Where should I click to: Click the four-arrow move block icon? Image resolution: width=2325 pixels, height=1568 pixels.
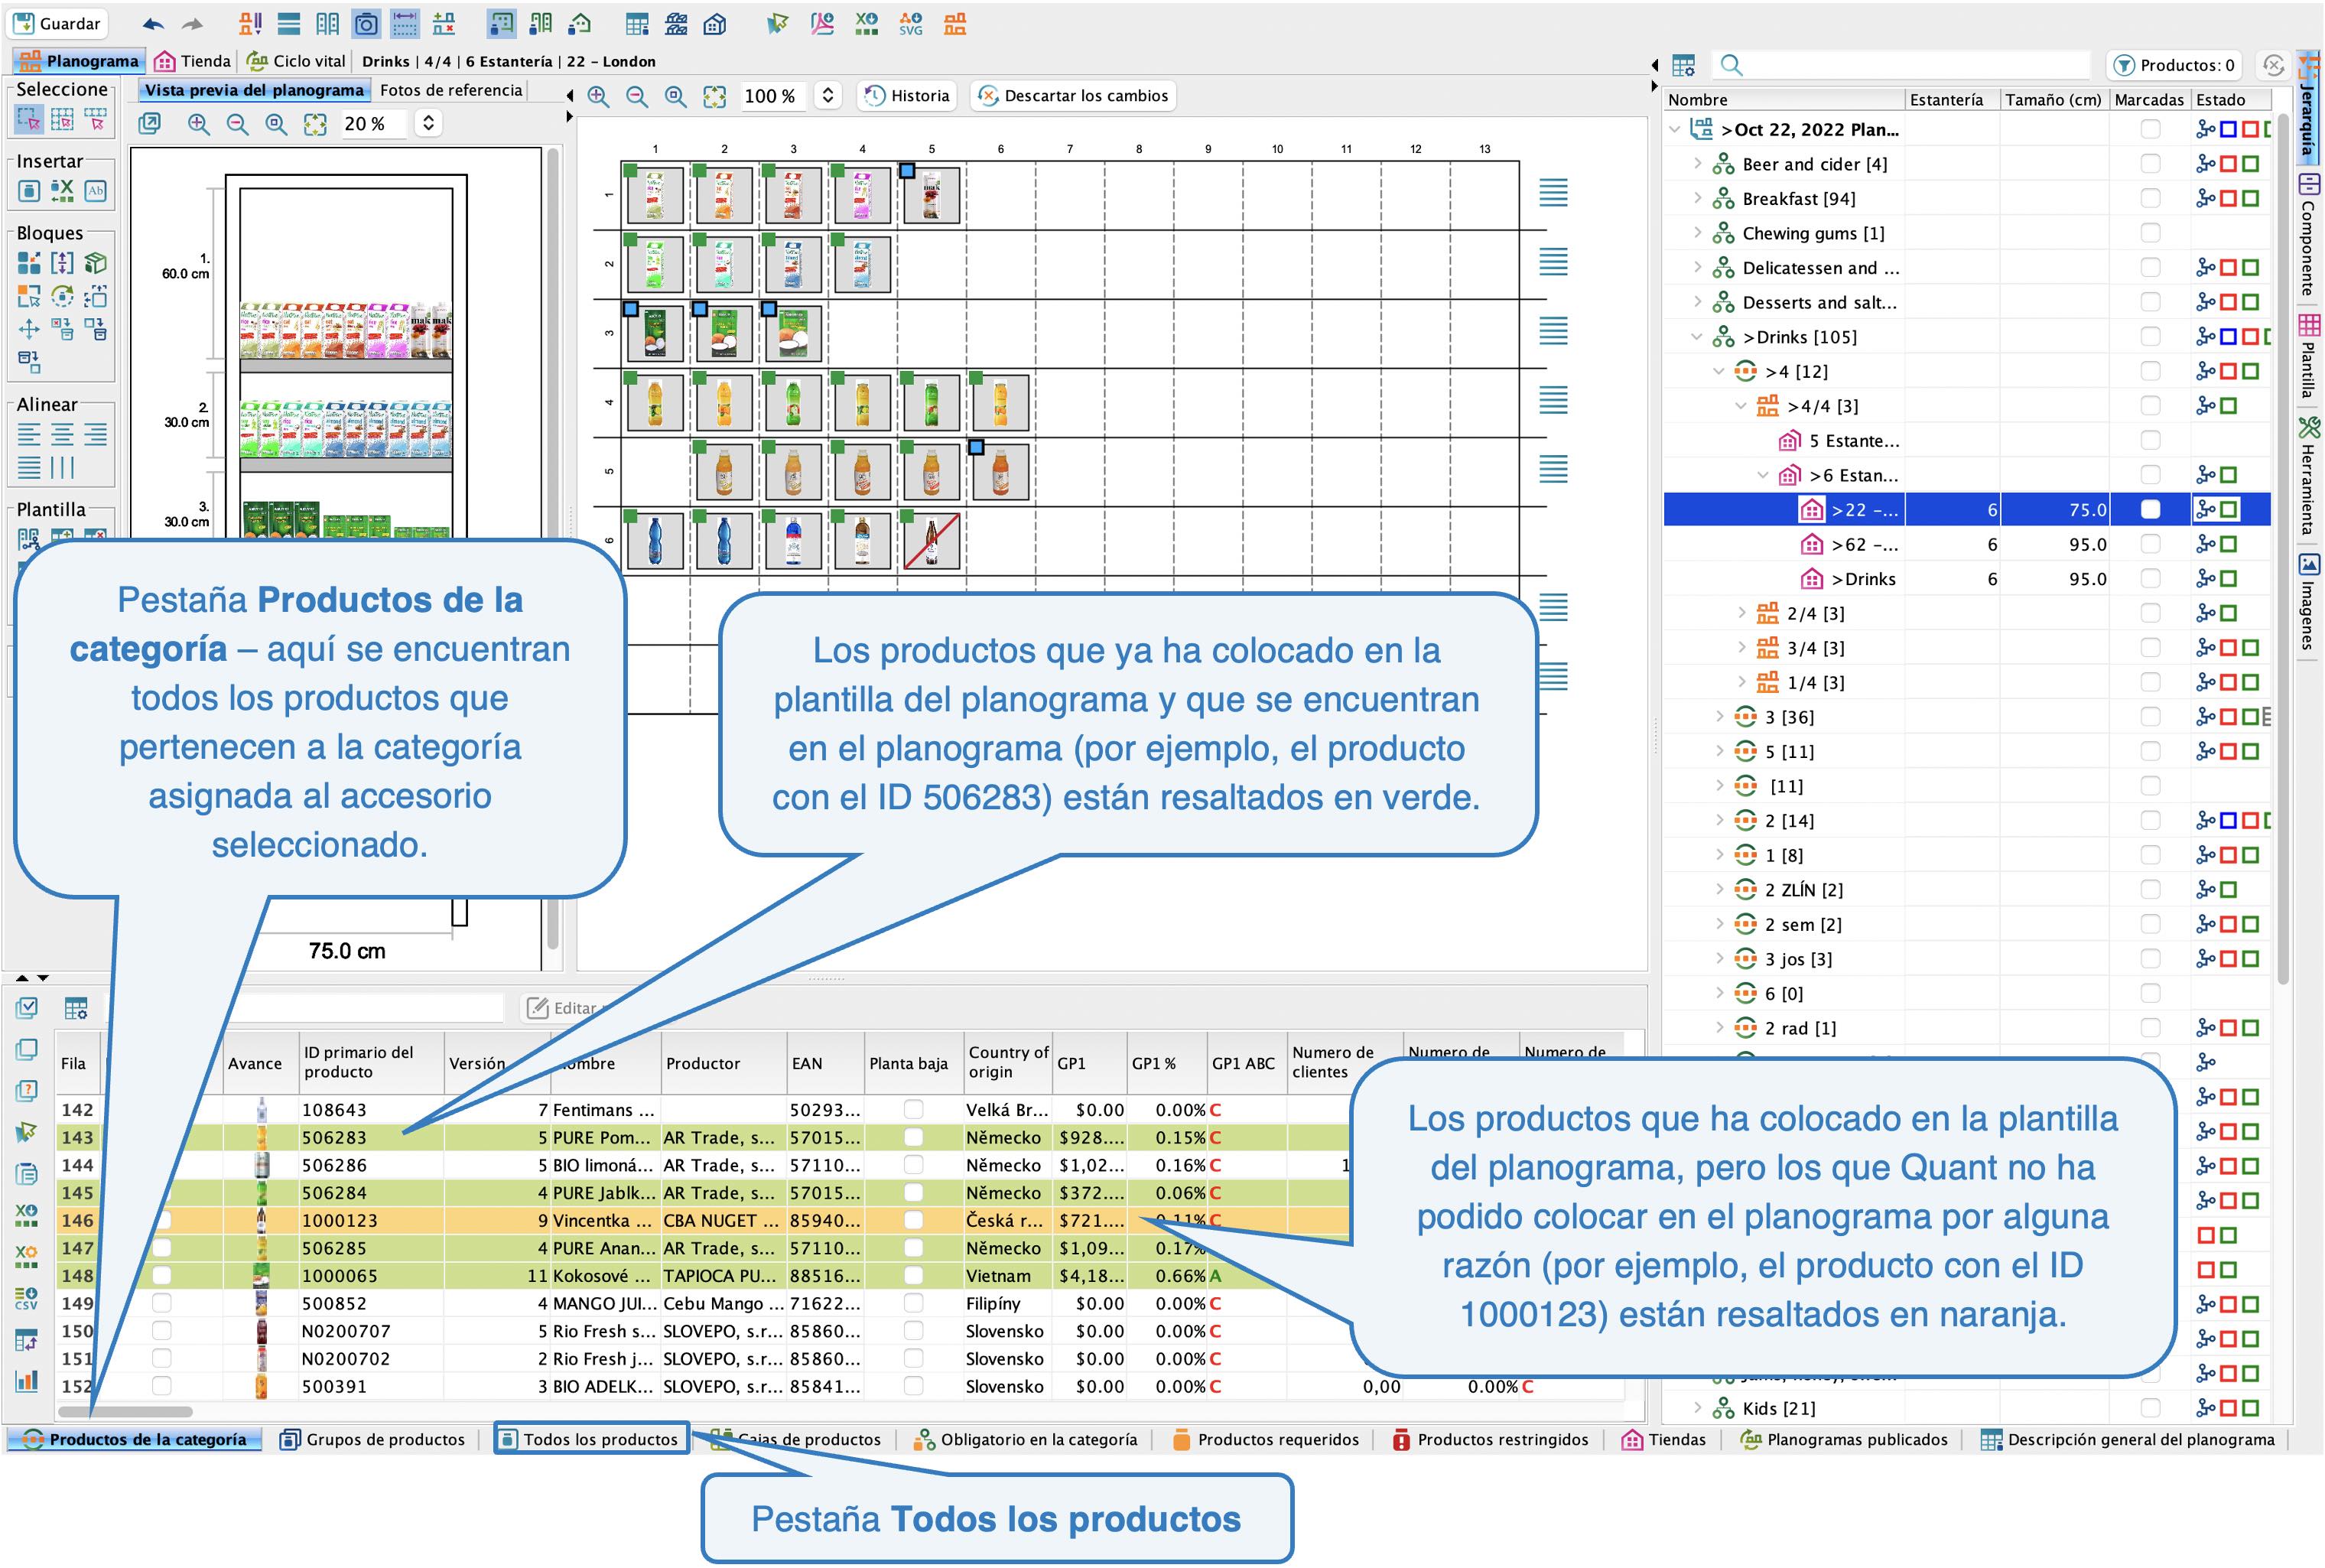[x=29, y=329]
